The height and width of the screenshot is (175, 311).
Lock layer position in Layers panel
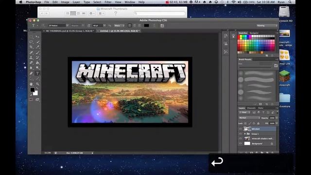(254, 123)
